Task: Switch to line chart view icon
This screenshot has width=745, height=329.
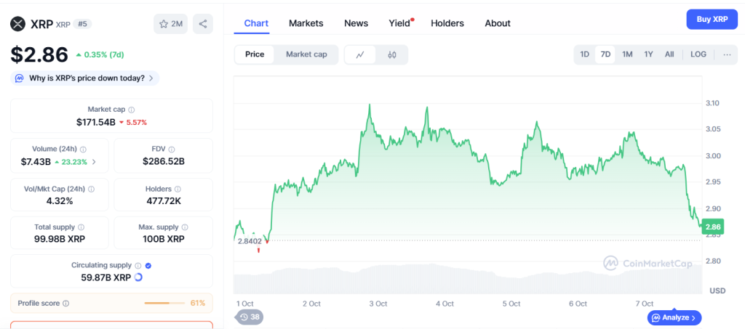Action: tap(360, 54)
